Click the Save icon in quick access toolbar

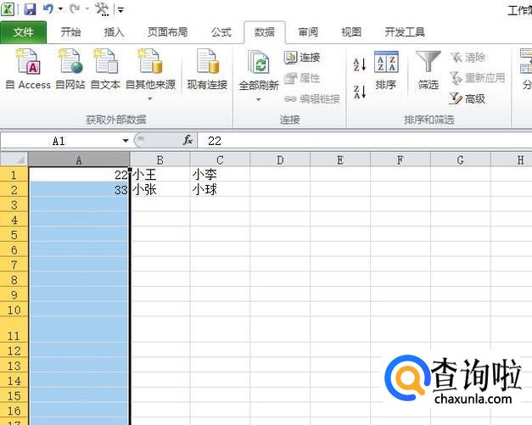coord(30,8)
